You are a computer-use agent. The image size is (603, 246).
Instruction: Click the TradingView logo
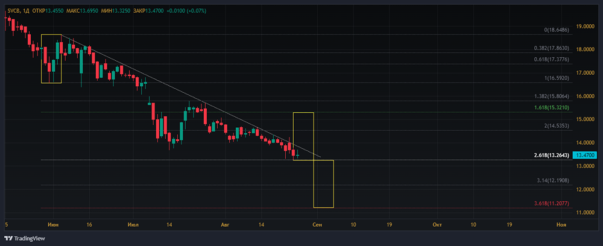[25, 238]
